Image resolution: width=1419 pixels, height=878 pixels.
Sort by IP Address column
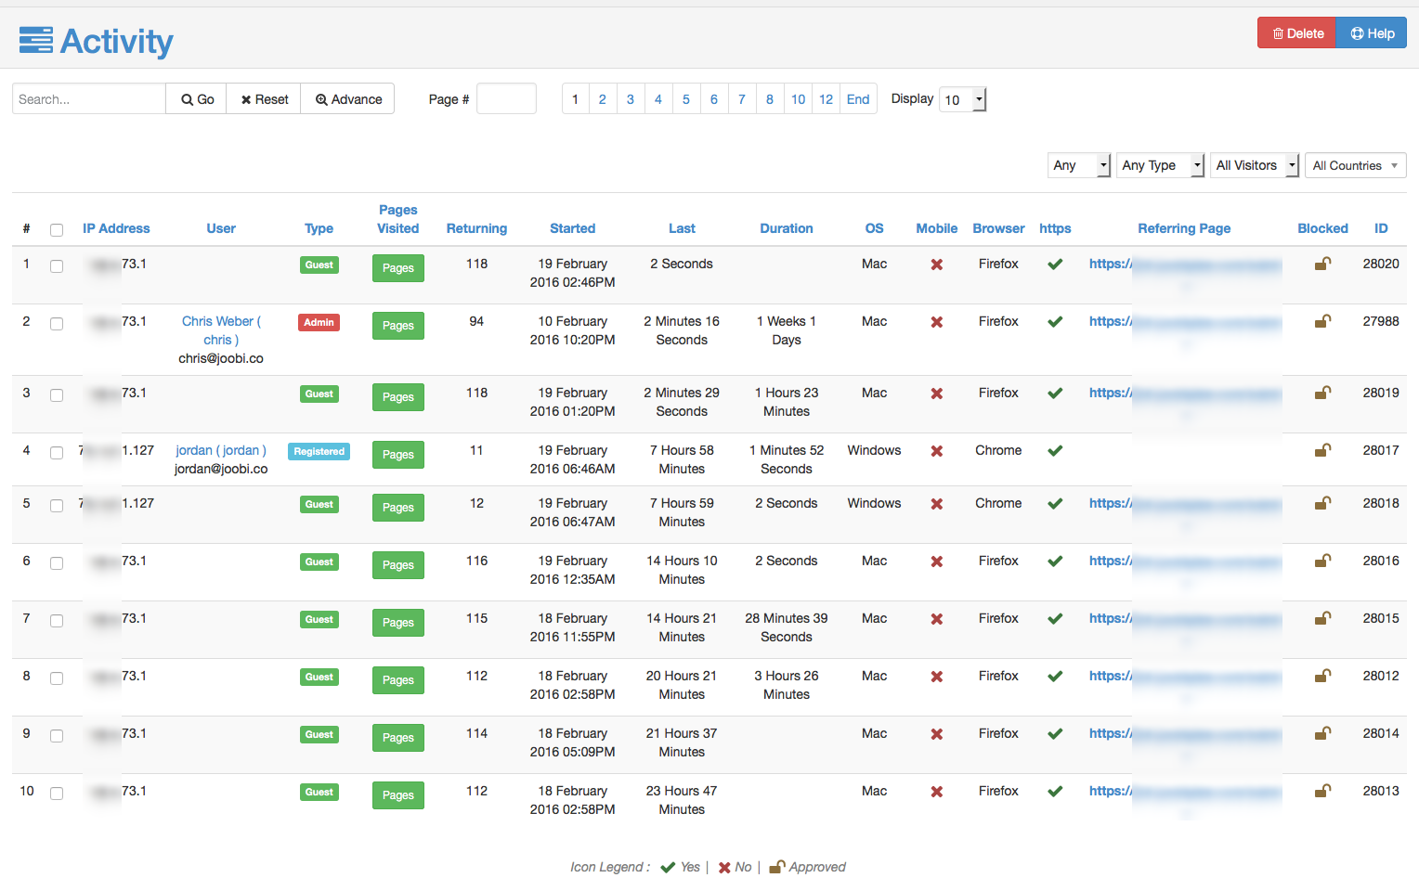pyautogui.click(x=116, y=228)
